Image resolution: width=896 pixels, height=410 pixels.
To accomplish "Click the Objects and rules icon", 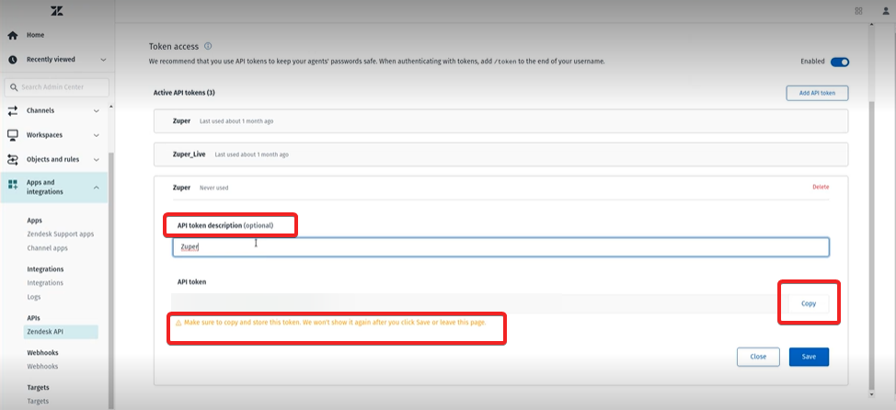I will (x=13, y=160).
